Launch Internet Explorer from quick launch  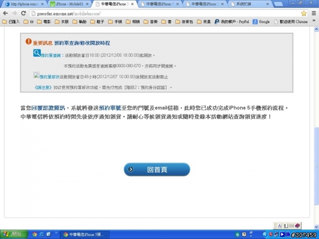42,235
